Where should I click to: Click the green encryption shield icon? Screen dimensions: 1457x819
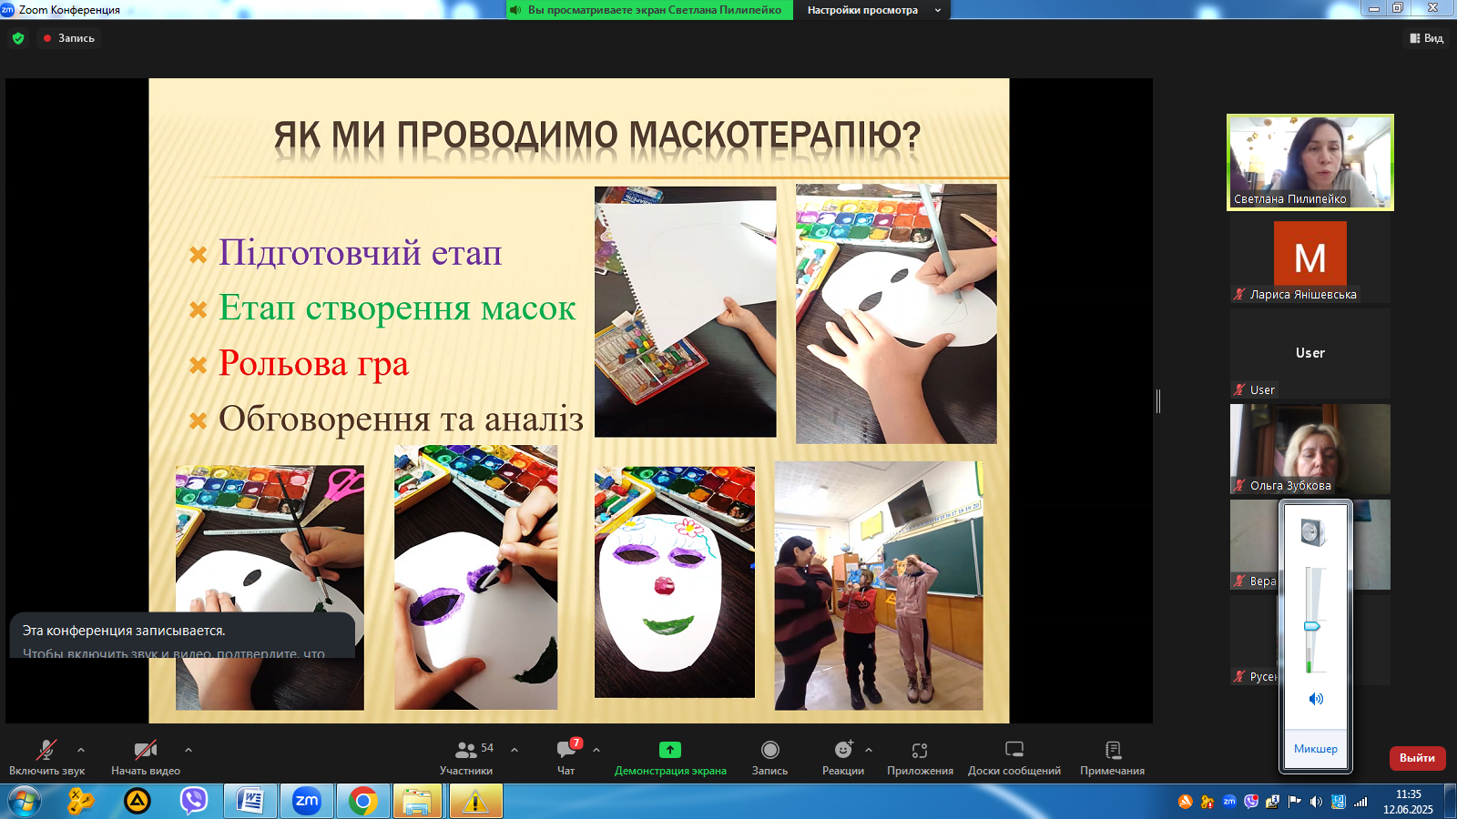click(18, 38)
